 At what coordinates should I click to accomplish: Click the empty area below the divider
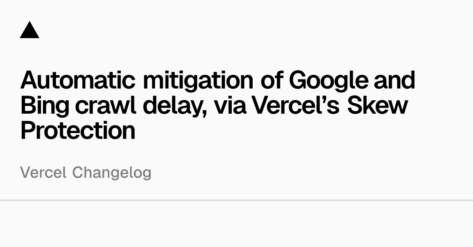point(236,224)
